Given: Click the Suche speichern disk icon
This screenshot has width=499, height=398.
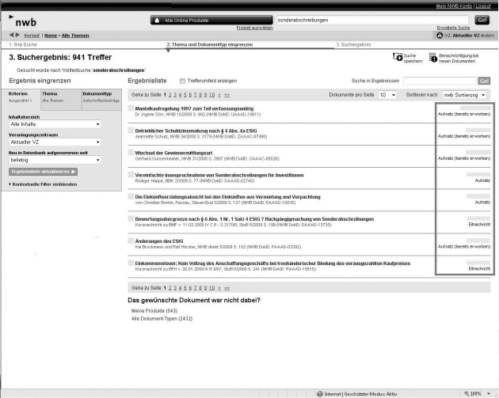Looking at the screenshot, I should click(398, 57).
